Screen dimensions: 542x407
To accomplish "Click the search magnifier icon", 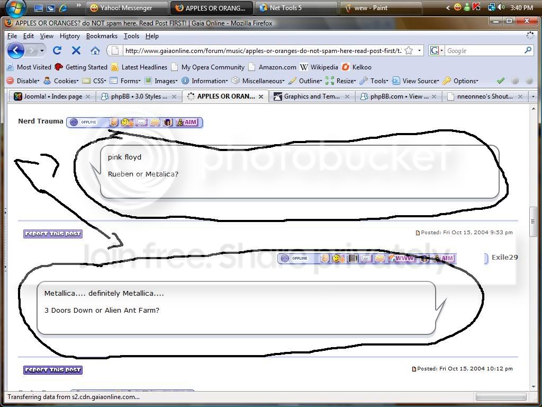I will tap(528, 50).
